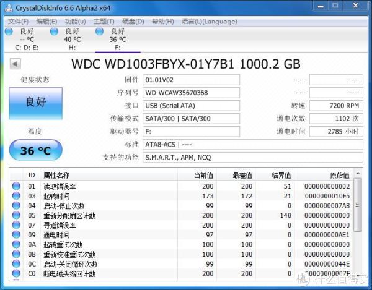Click status icon for C0 断电磁头缩回计数 row
This screenshot has height=290, width=372.
pyautogui.click(x=16, y=273)
